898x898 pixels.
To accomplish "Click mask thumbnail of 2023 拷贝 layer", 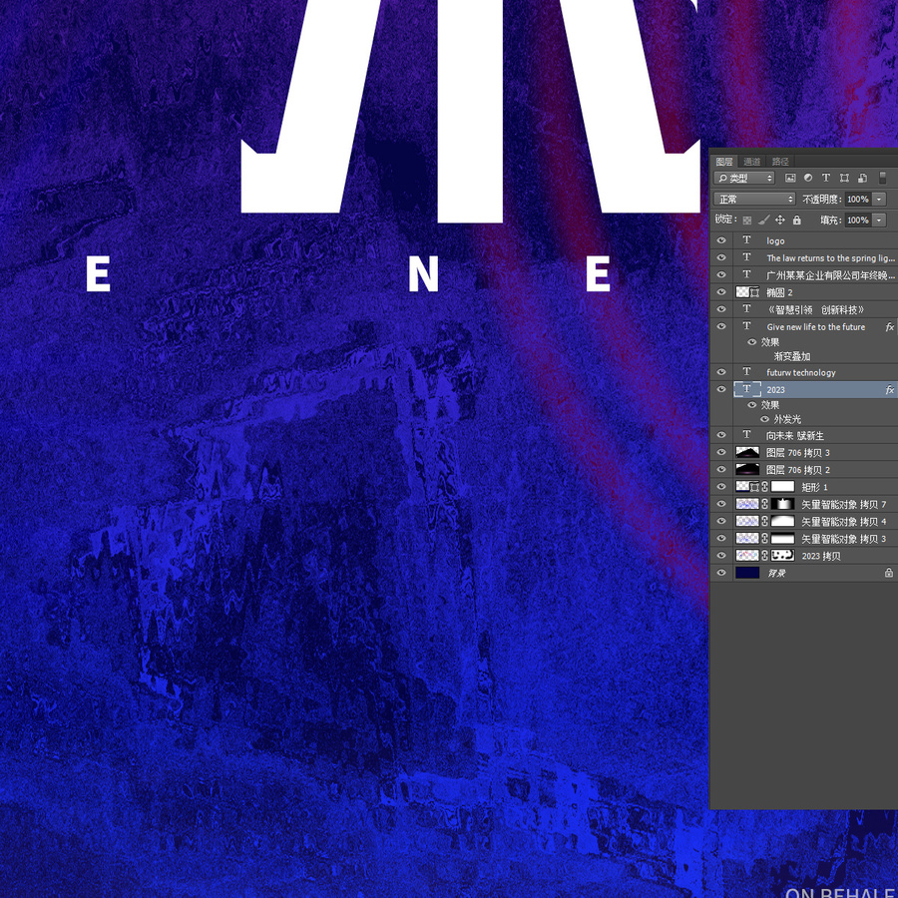I will [x=782, y=555].
